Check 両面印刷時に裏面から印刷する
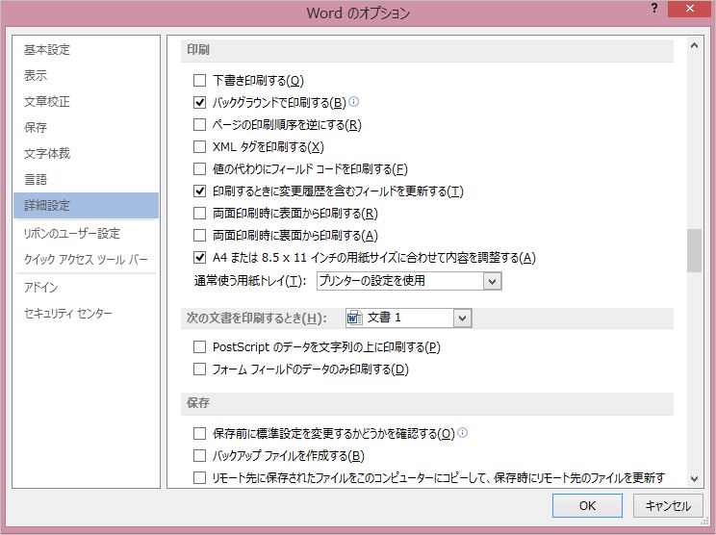This screenshot has width=716, height=535. 199,236
